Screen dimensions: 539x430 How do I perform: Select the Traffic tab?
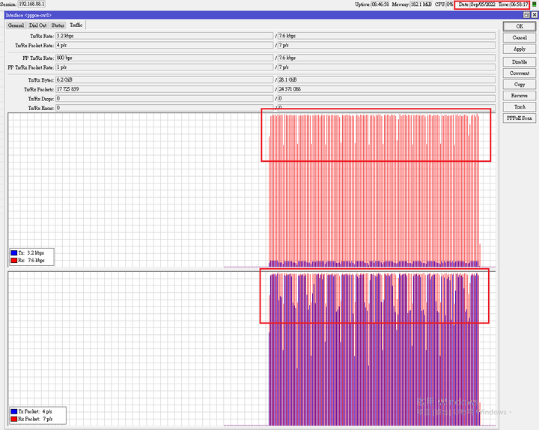point(76,25)
